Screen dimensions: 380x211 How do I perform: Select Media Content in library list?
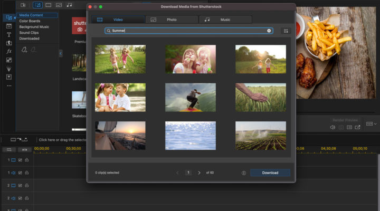click(37, 15)
